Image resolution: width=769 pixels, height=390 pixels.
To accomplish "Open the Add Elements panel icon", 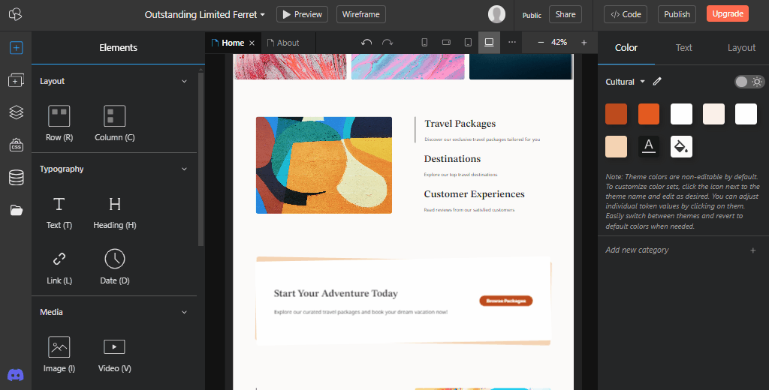I will pos(16,47).
